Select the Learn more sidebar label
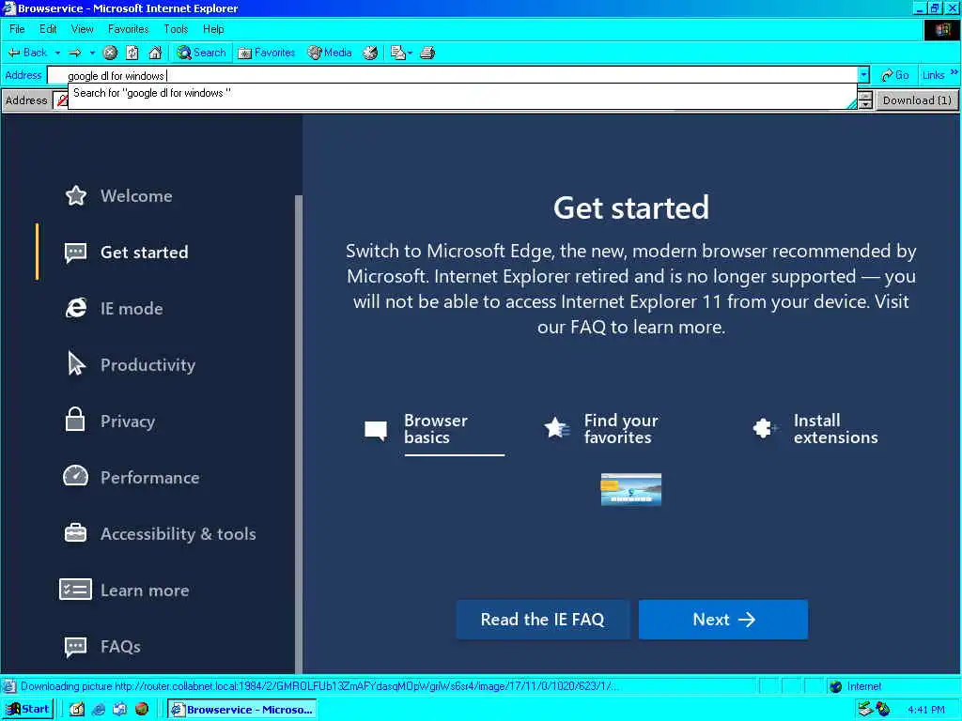This screenshot has width=962, height=721. [x=145, y=591]
